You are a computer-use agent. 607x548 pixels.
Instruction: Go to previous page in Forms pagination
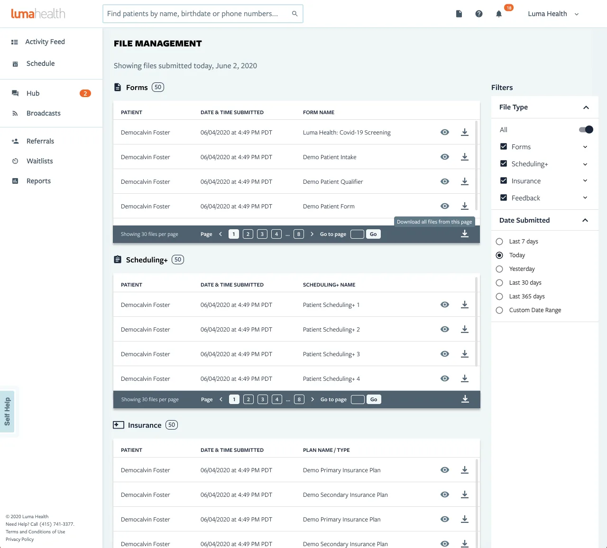click(221, 234)
